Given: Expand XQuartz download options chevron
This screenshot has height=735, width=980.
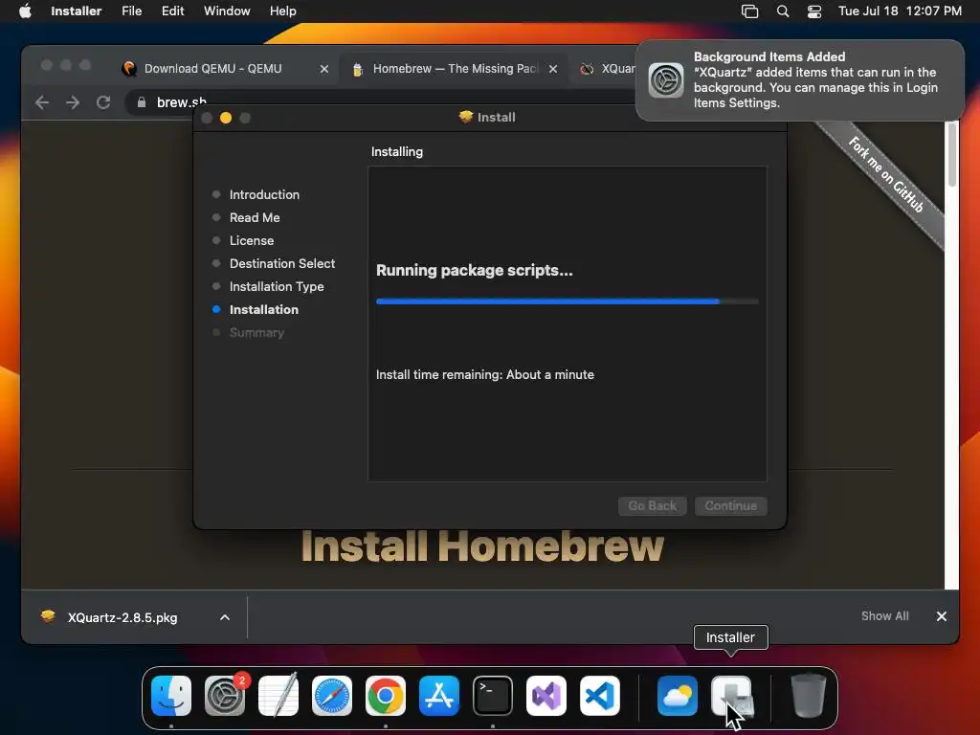Looking at the screenshot, I should (225, 617).
